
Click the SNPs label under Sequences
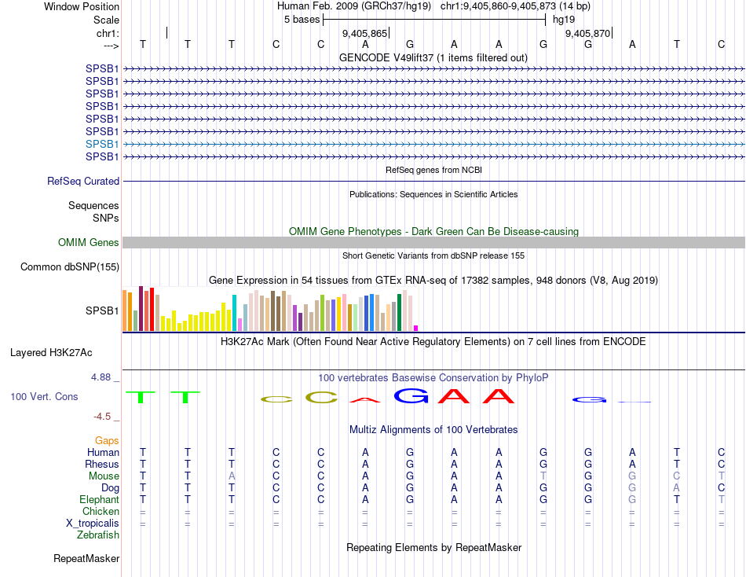click(x=106, y=218)
